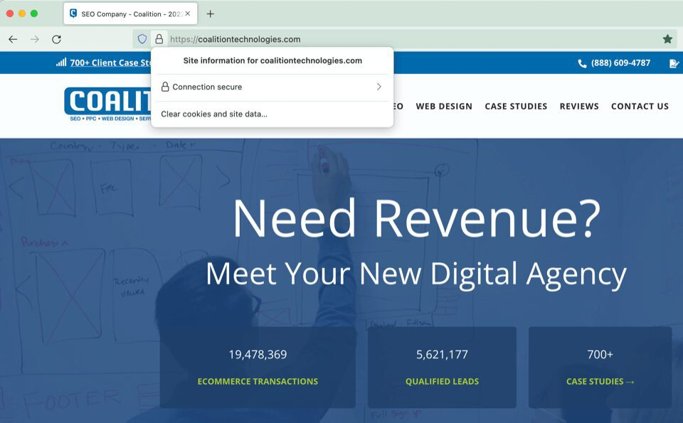
Task: Click the phone icon in the blue header
Action: (x=581, y=63)
